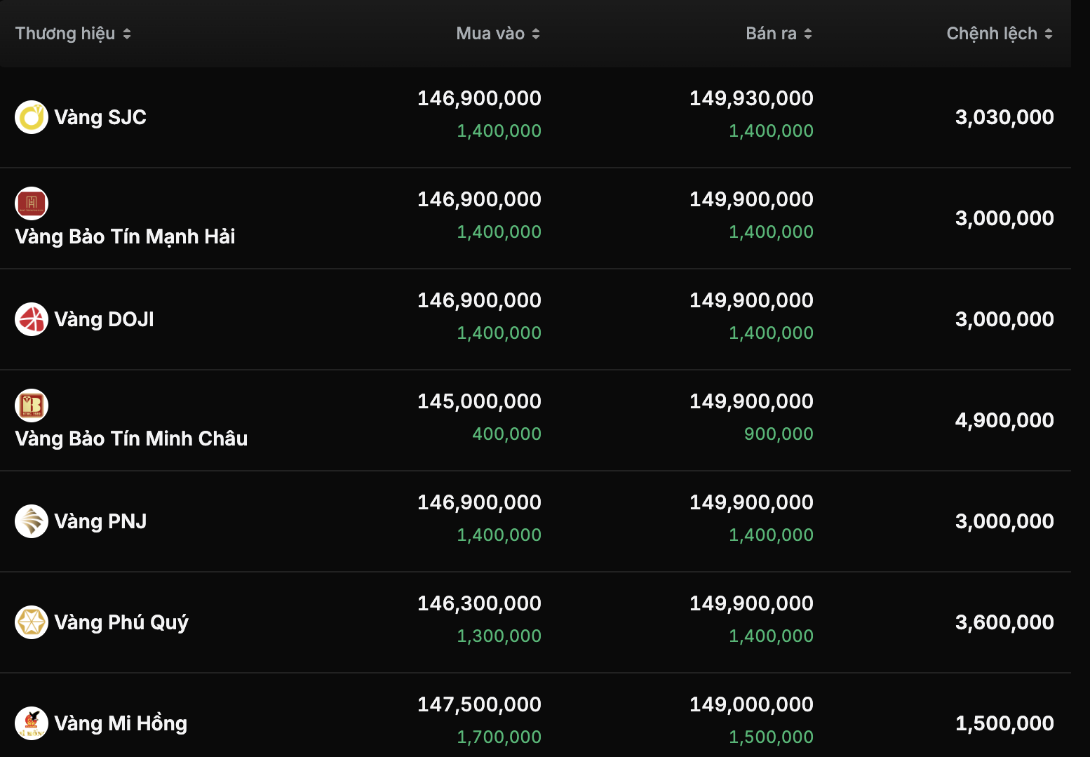Sort table by Bán ra column
This screenshot has height=757, width=1090.
(779, 34)
